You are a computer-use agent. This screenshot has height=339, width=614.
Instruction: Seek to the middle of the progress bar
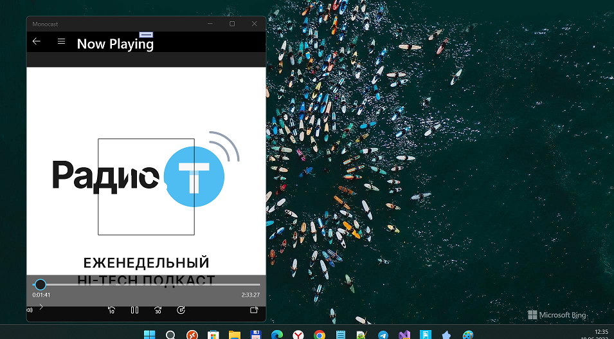coord(146,284)
